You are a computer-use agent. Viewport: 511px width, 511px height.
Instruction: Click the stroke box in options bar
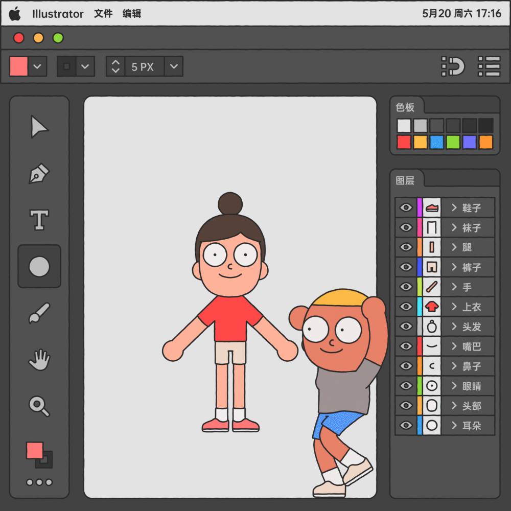pyautogui.click(x=67, y=66)
